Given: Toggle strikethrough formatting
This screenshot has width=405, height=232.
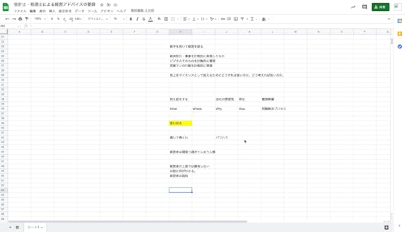Looking at the screenshot, I should point(144,19).
